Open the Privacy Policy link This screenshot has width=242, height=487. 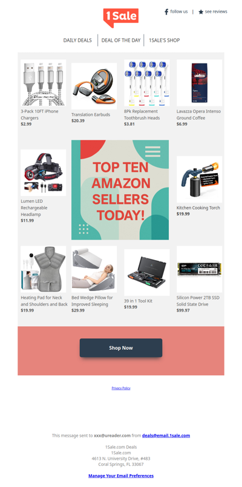[121, 388]
